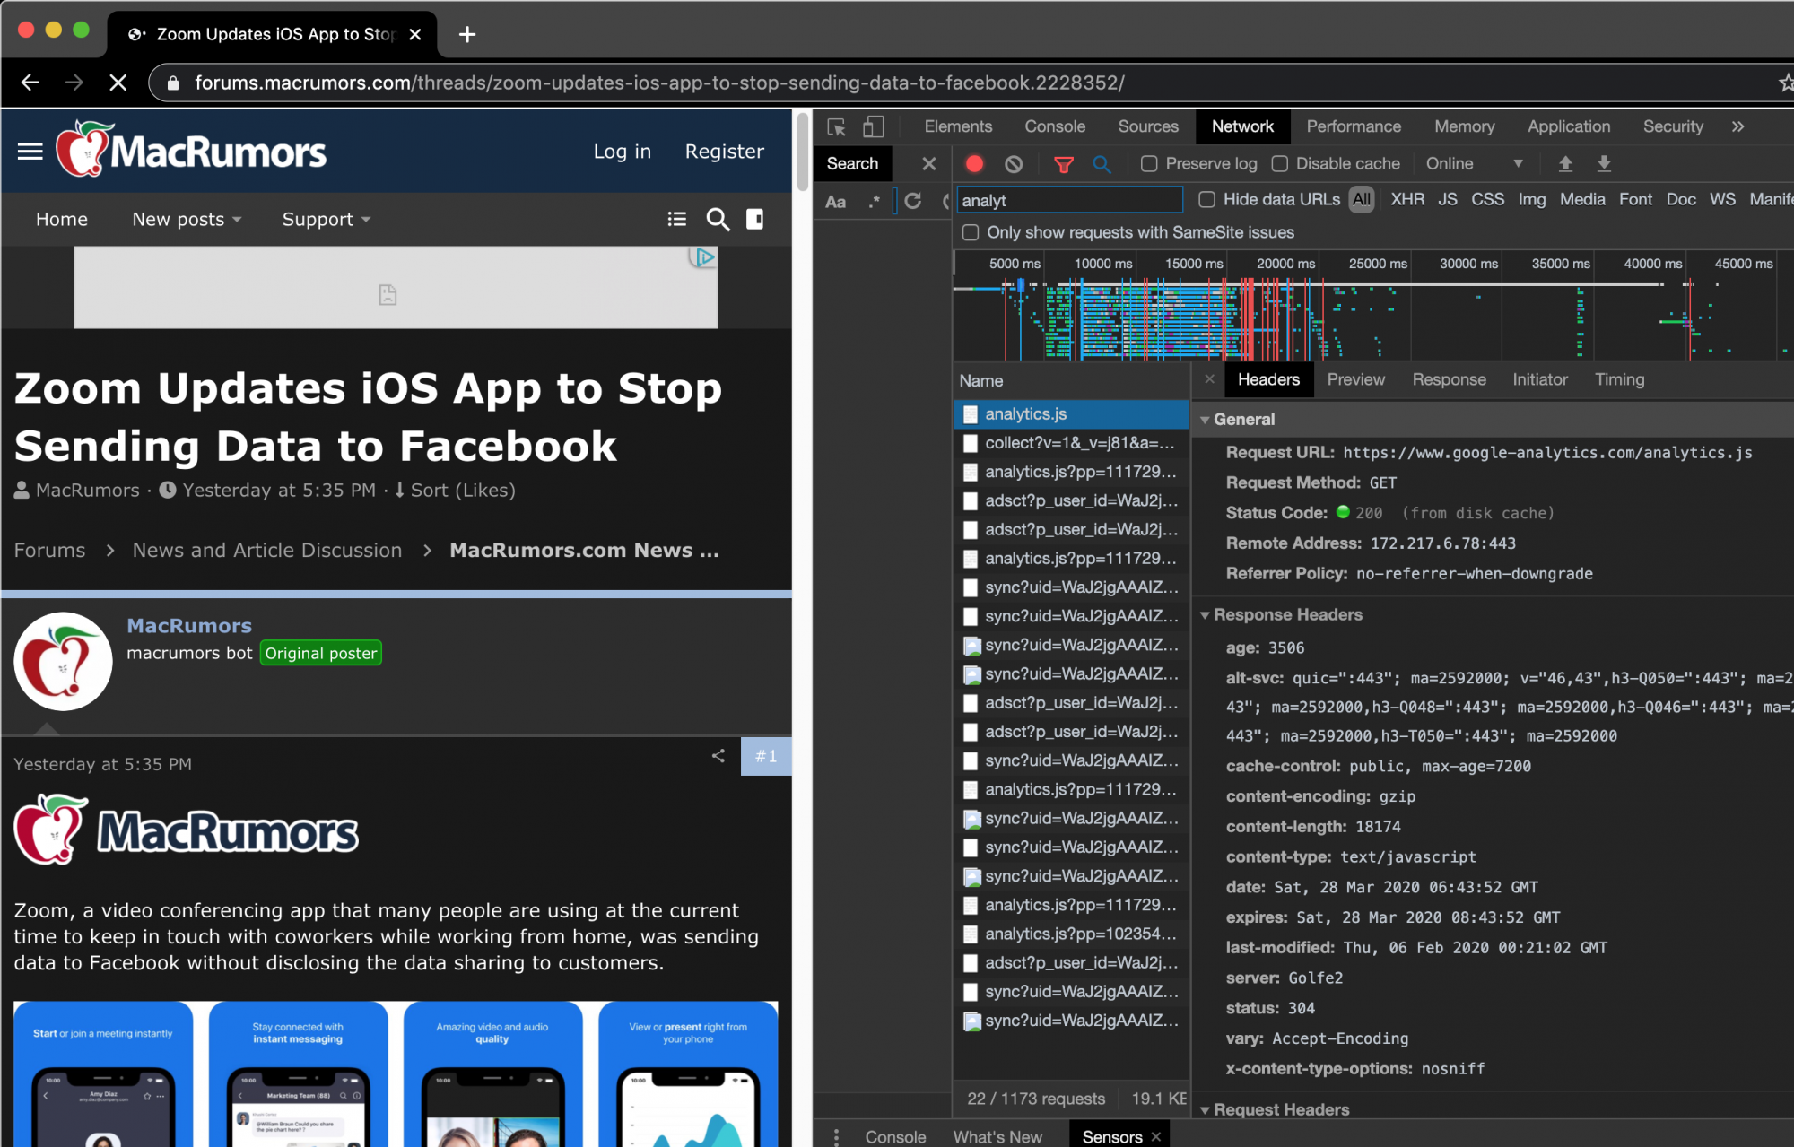The image size is (1794, 1147).
Task: Open News and Article Discussion breadcrumb
Action: point(267,550)
